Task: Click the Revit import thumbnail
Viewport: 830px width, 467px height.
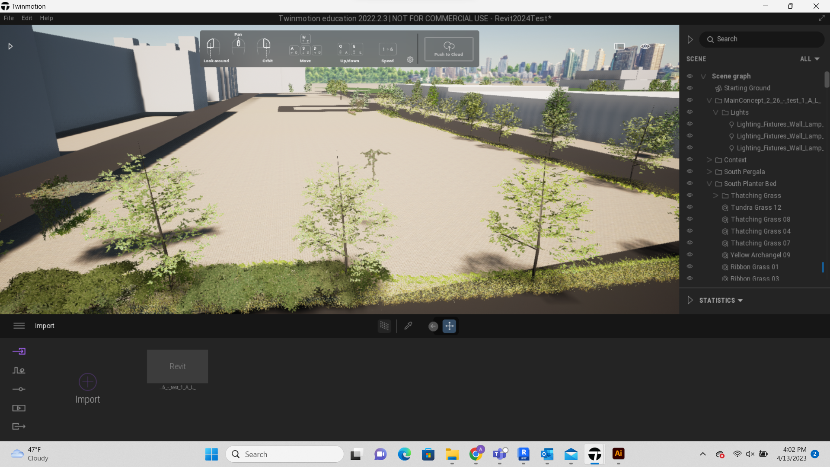Action: coord(177,366)
